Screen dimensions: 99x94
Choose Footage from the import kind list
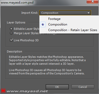[54, 19]
